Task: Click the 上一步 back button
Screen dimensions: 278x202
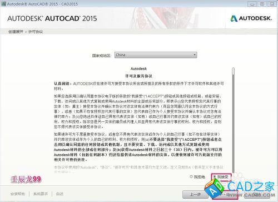Action: 195,194
